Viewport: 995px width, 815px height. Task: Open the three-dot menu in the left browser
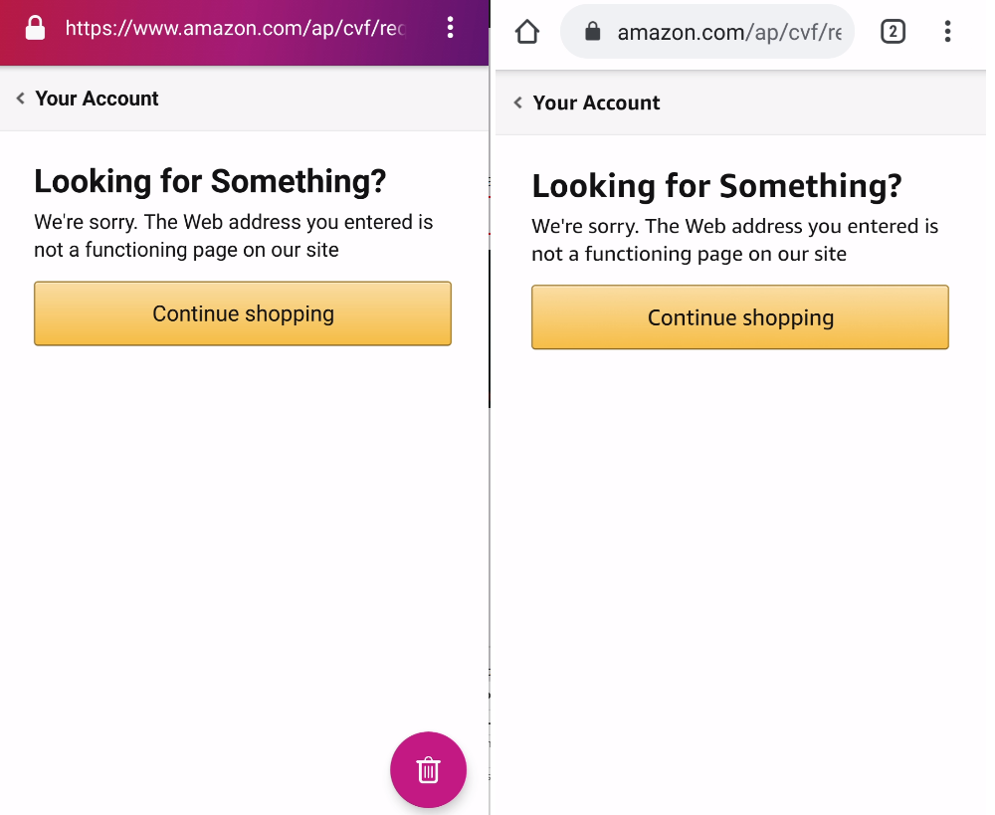point(451,28)
